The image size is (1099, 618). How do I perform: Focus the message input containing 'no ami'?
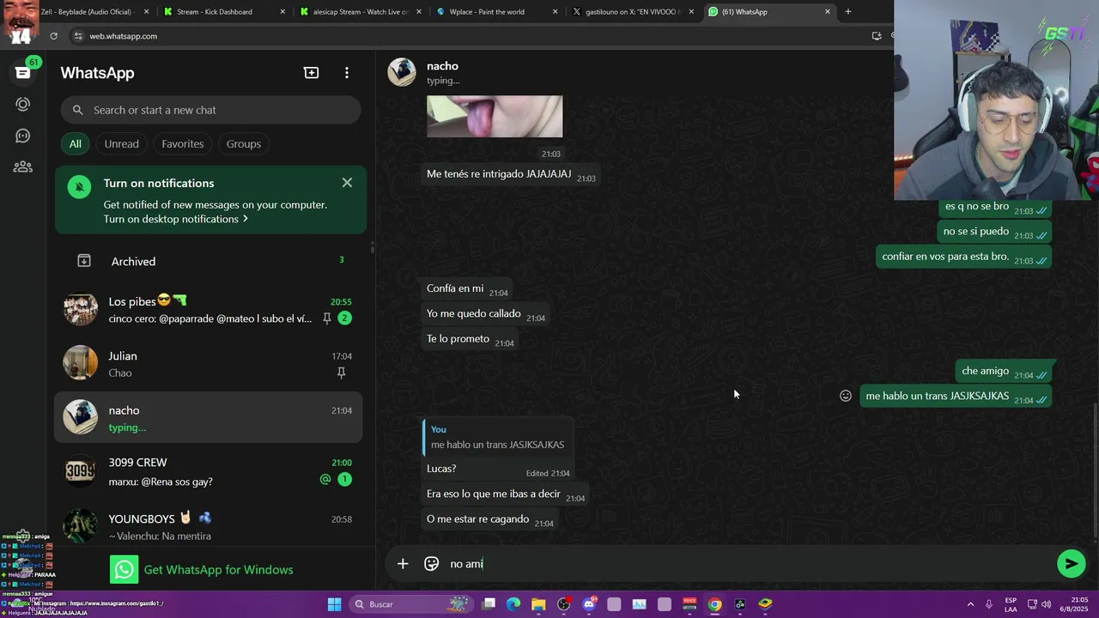747,564
